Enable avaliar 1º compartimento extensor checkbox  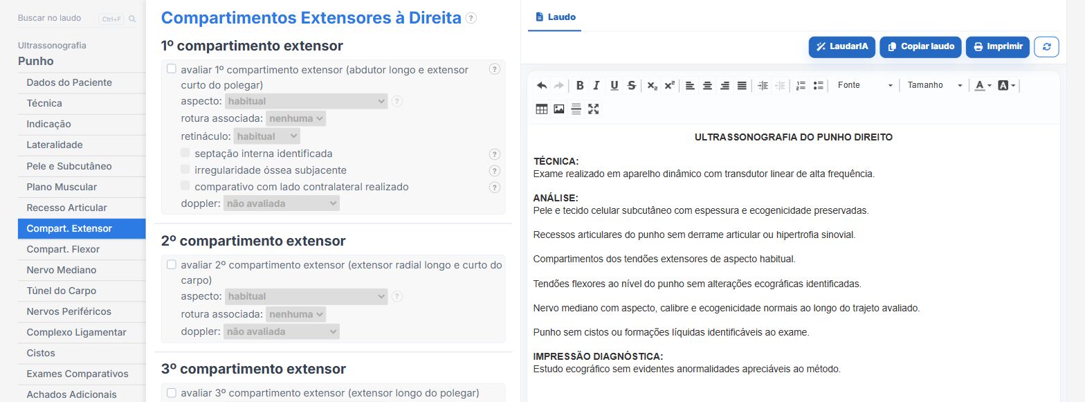(x=172, y=68)
